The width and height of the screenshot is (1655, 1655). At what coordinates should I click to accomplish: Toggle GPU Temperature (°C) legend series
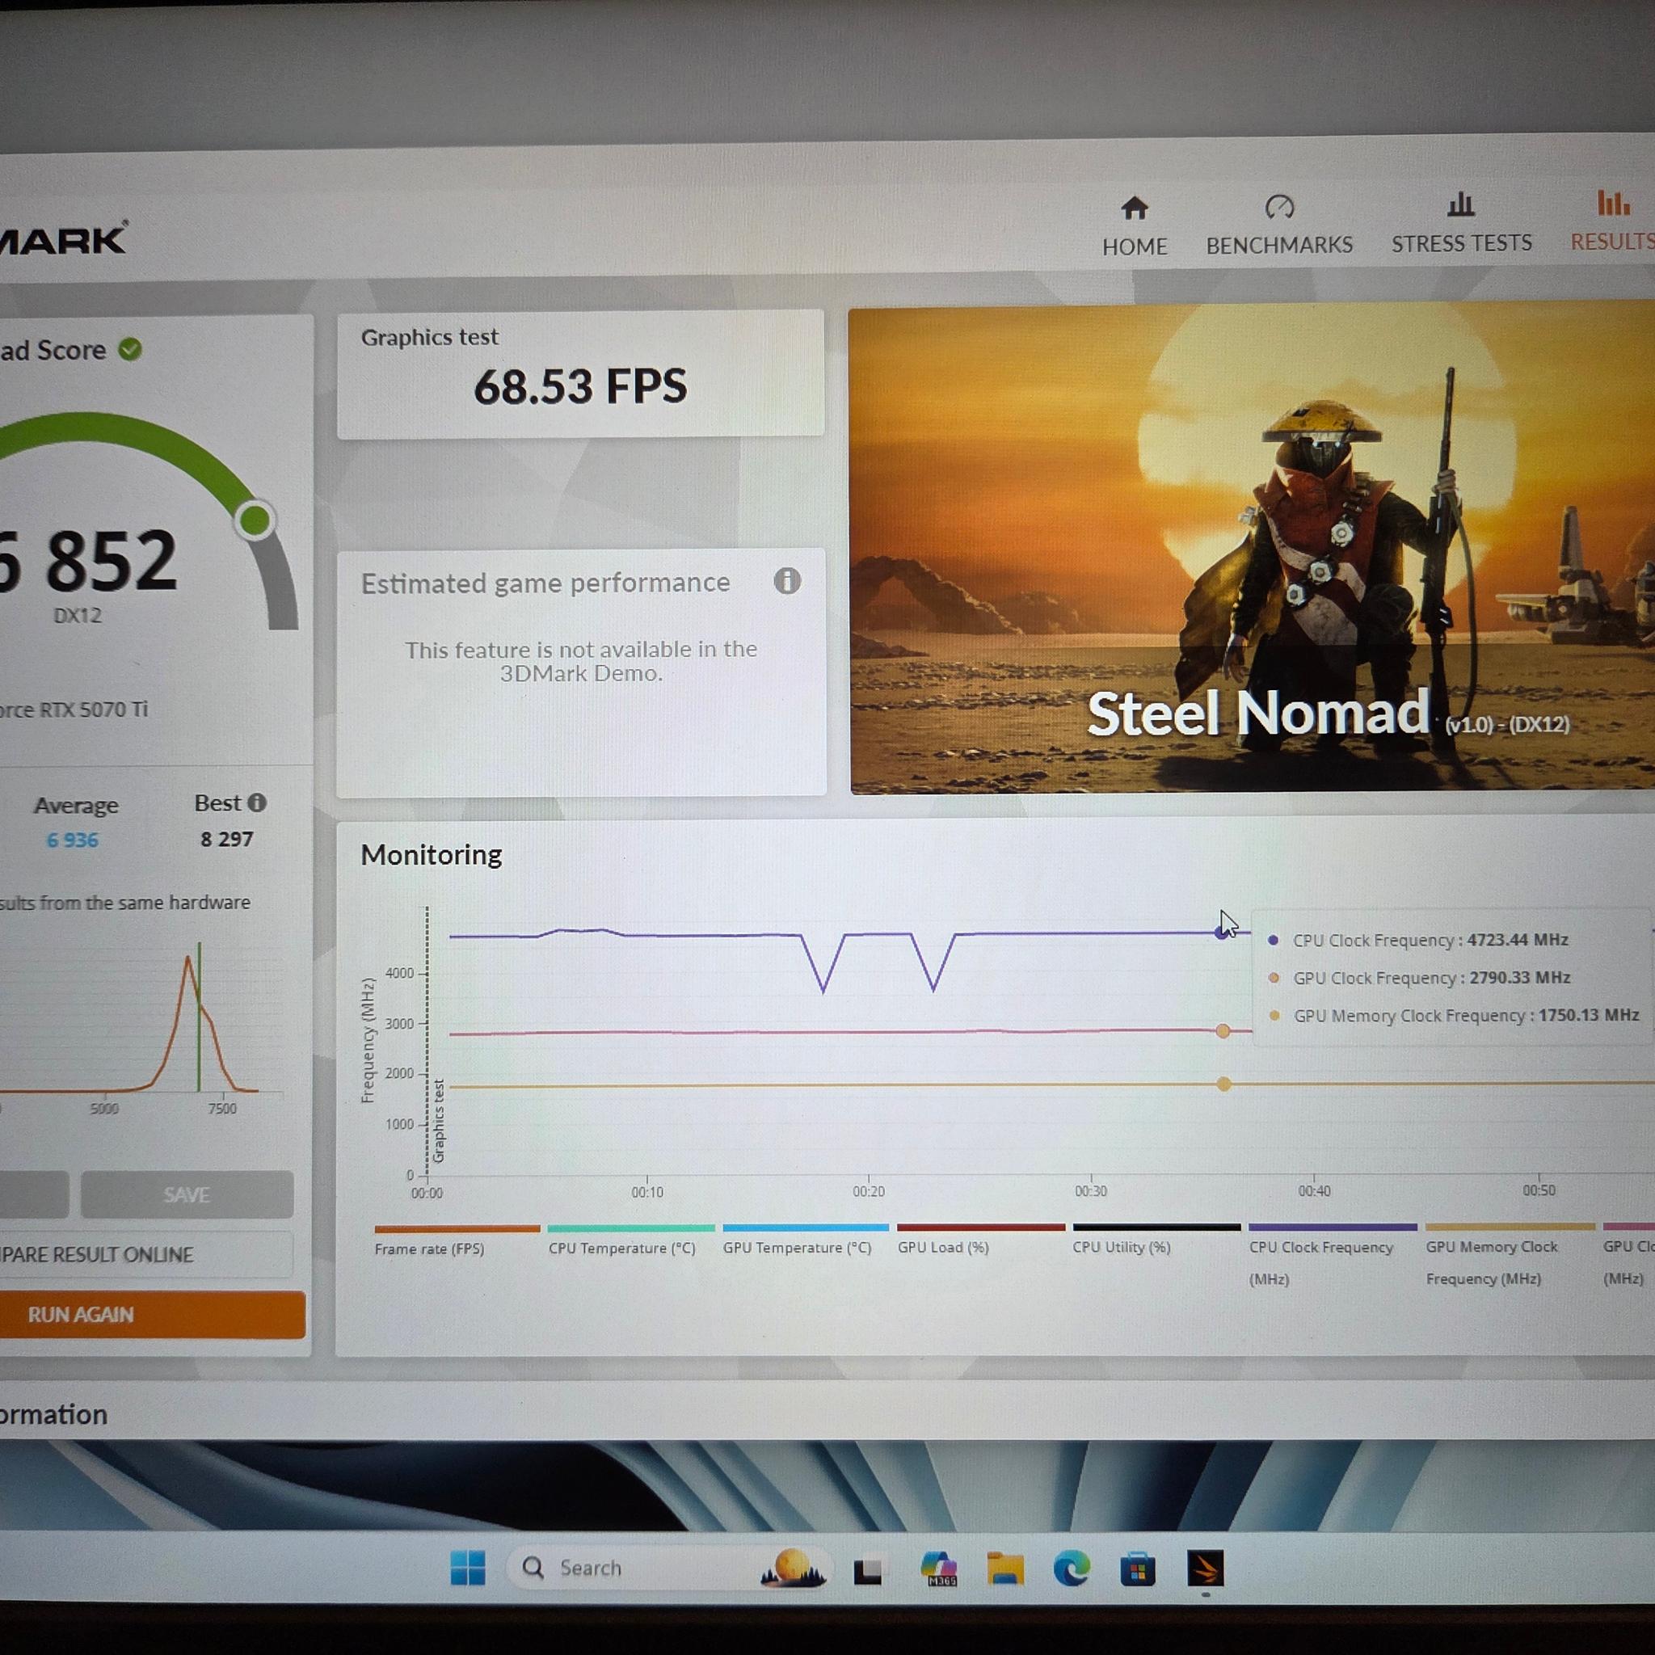click(805, 1239)
